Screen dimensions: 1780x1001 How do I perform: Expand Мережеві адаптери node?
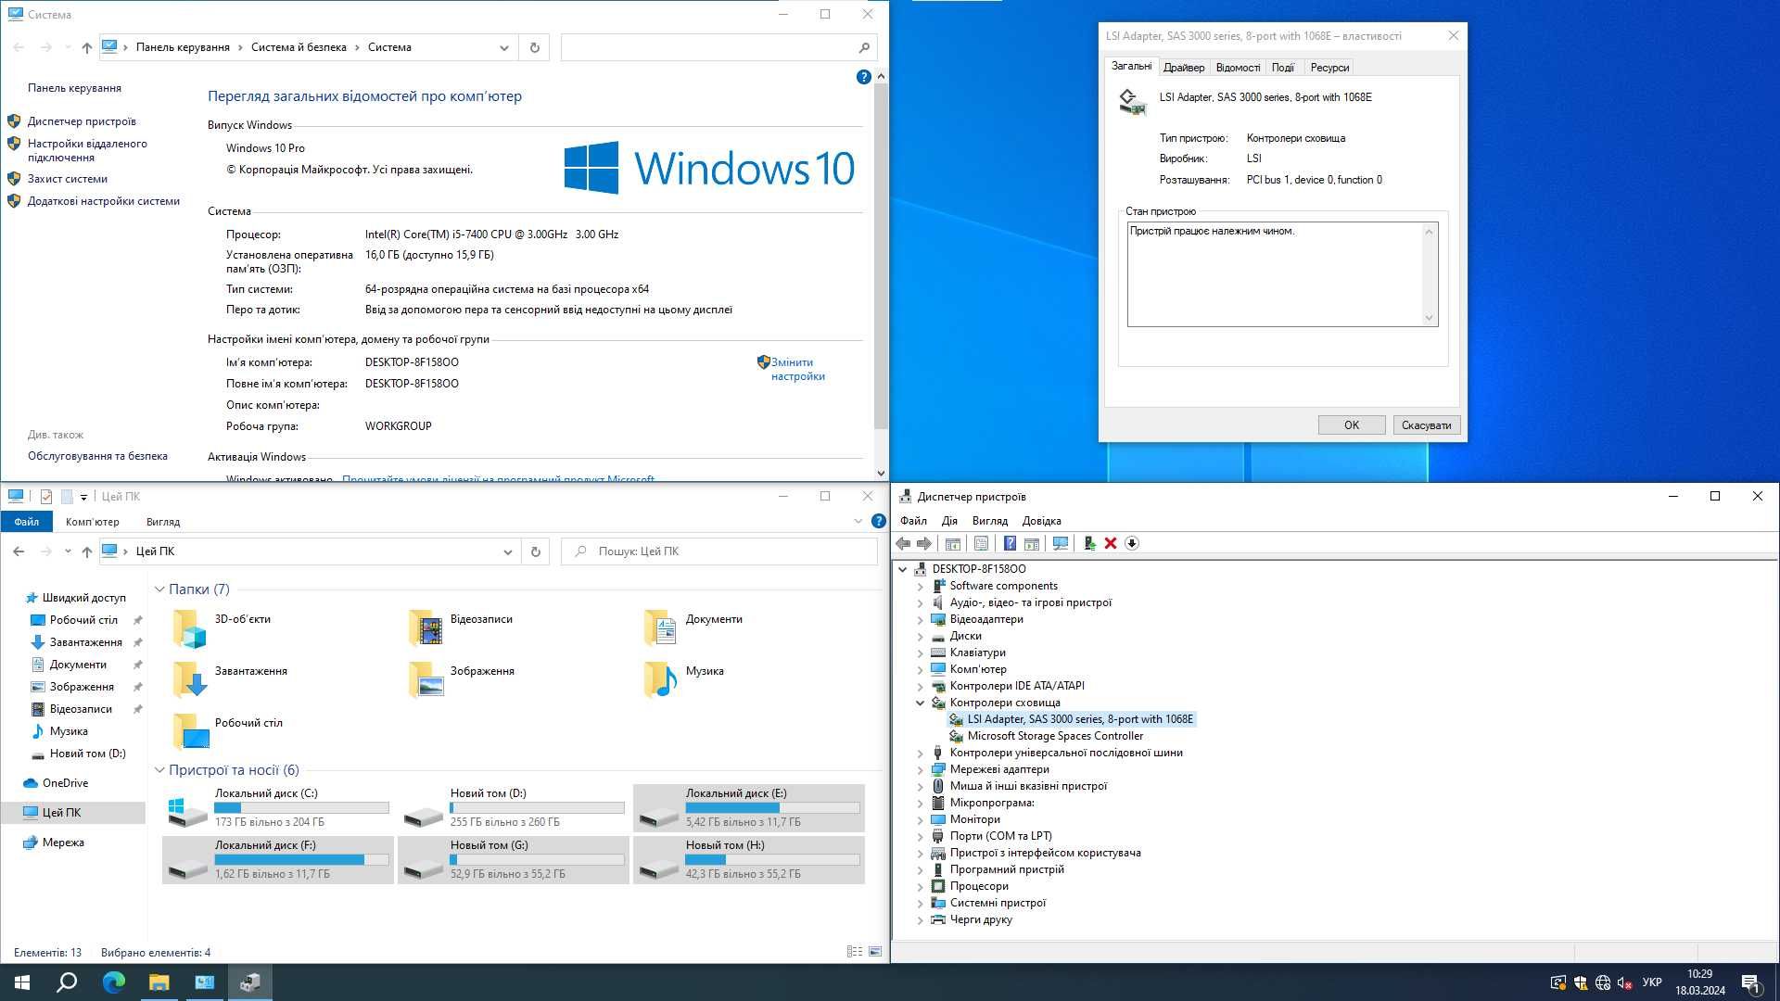click(x=920, y=770)
